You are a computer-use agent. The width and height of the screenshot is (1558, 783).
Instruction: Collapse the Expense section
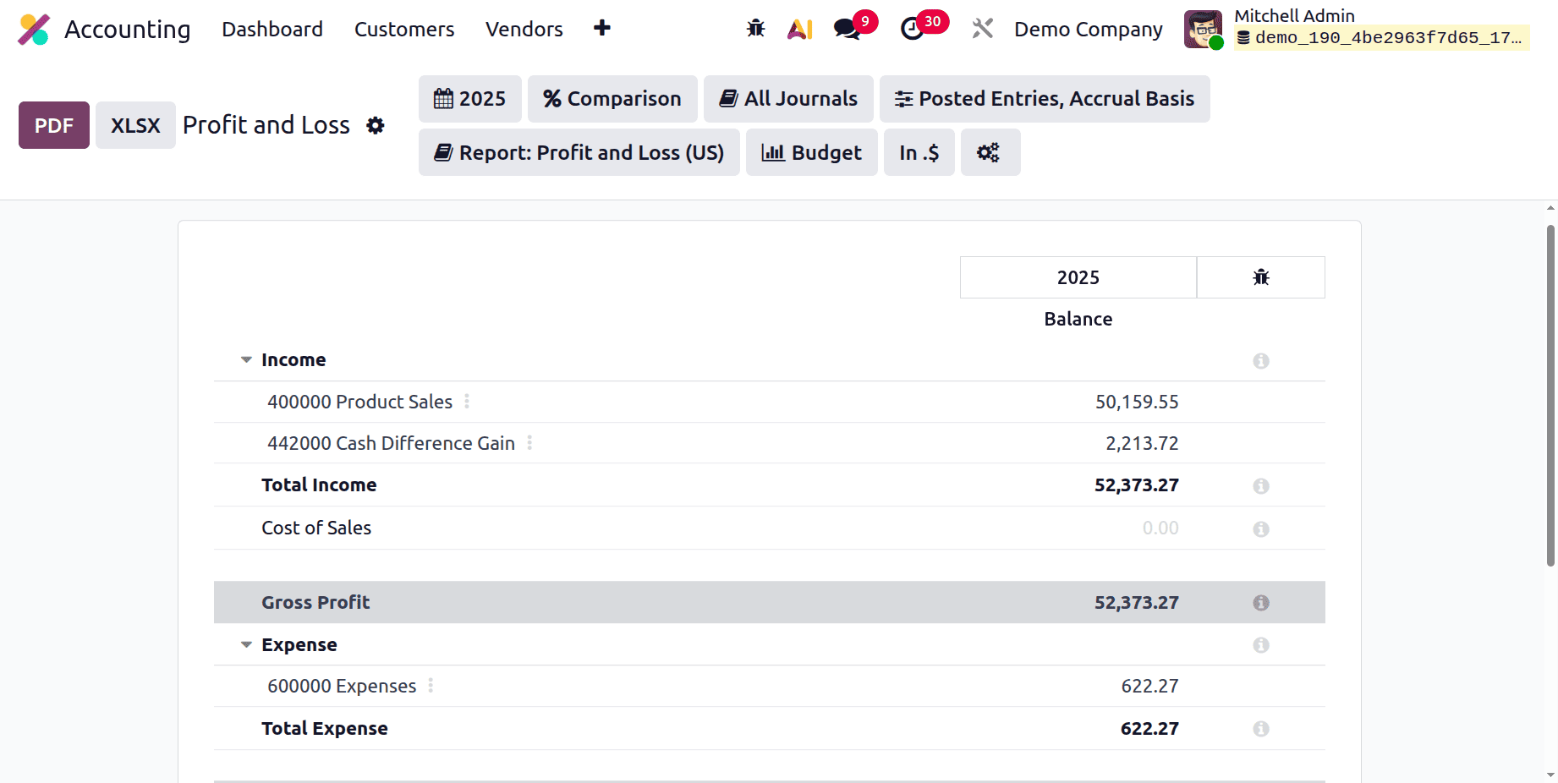click(245, 644)
